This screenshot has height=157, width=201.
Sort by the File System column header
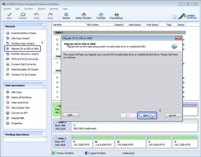pyautogui.click(x=96, y=25)
